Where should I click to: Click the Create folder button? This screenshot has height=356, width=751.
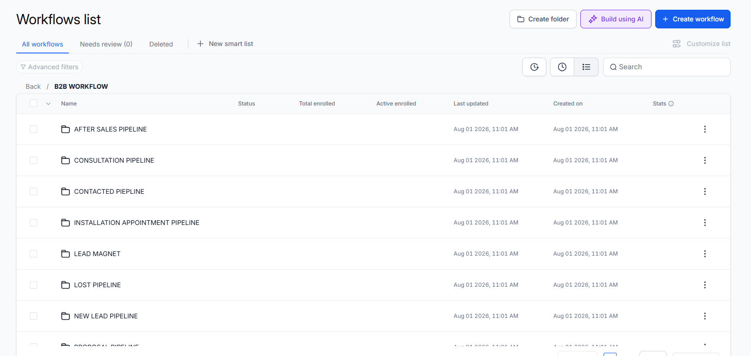pos(543,19)
